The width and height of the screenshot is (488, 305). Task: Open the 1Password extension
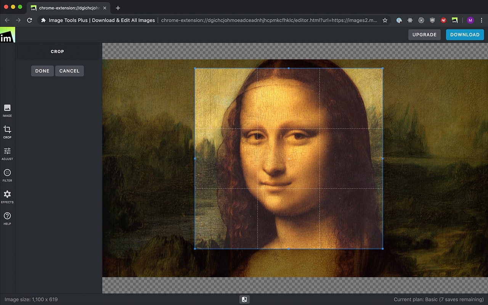pyautogui.click(x=399, y=20)
